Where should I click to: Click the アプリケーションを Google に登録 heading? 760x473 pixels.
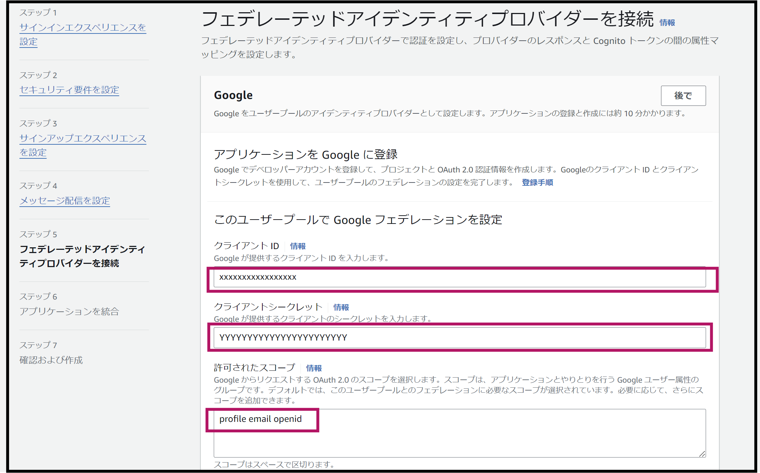[306, 154]
